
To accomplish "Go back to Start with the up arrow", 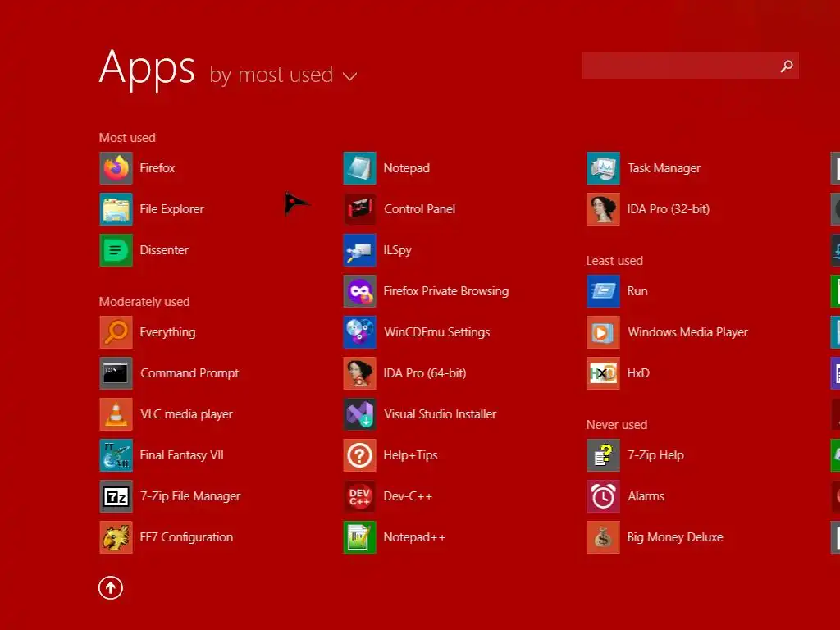I will pyautogui.click(x=111, y=588).
